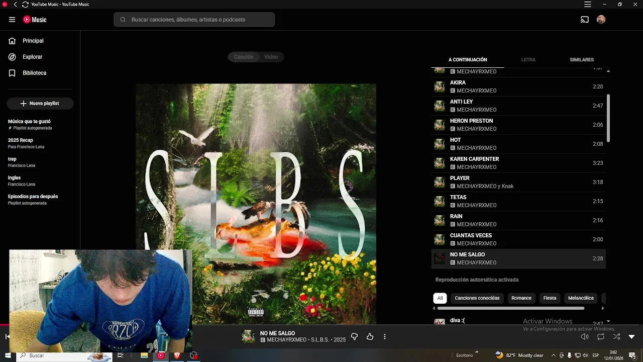Image resolution: width=643 pixels, height=362 pixels.
Task: Select the All filter chip
Action: click(440, 298)
